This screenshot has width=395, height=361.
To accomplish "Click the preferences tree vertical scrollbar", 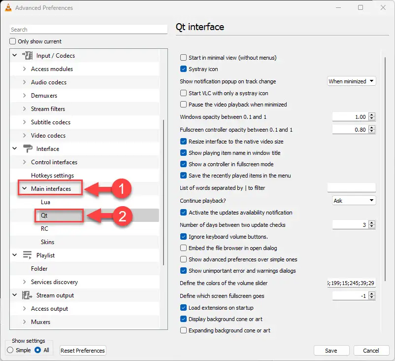I will [164, 192].
